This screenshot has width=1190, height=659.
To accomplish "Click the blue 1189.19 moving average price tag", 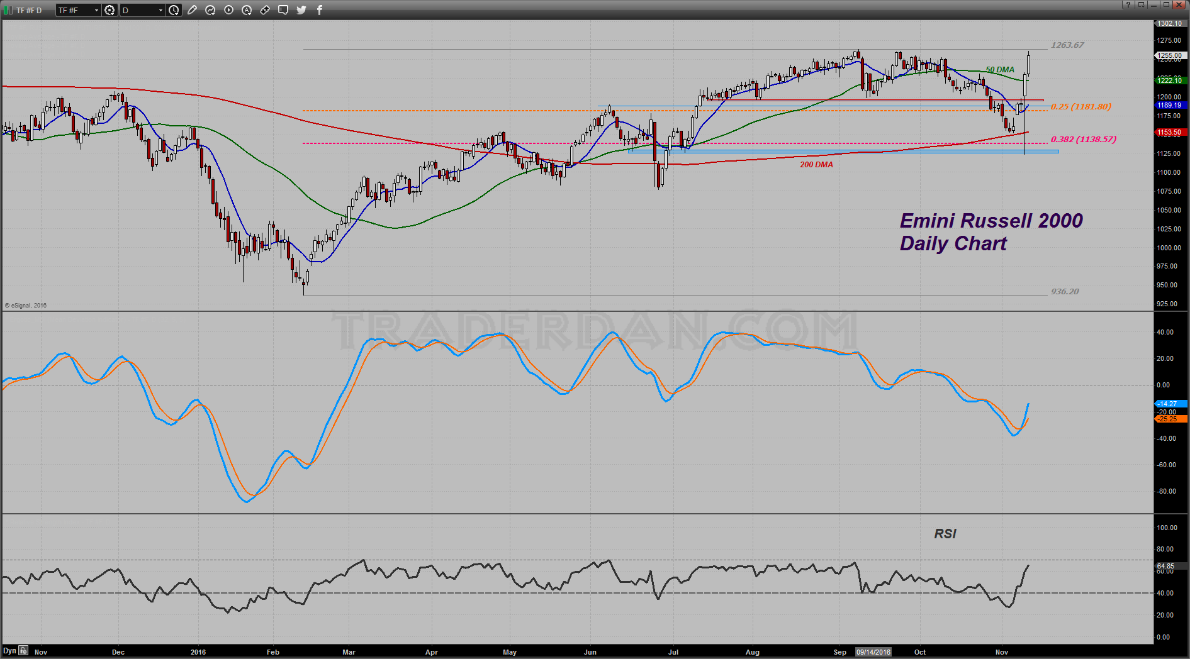I will [1170, 105].
